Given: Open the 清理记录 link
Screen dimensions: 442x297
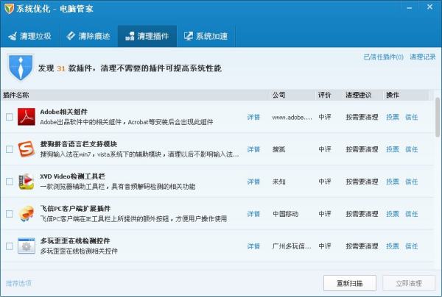Looking at the screenshot, I should pos(423,57).
